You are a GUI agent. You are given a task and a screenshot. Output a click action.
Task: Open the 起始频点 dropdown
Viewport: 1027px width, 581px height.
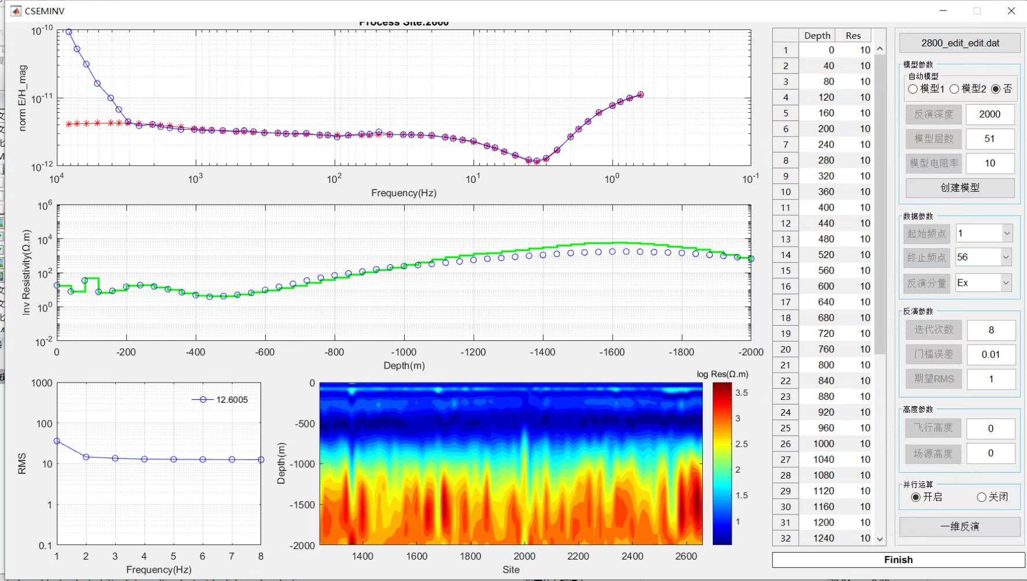point(1006,233)
